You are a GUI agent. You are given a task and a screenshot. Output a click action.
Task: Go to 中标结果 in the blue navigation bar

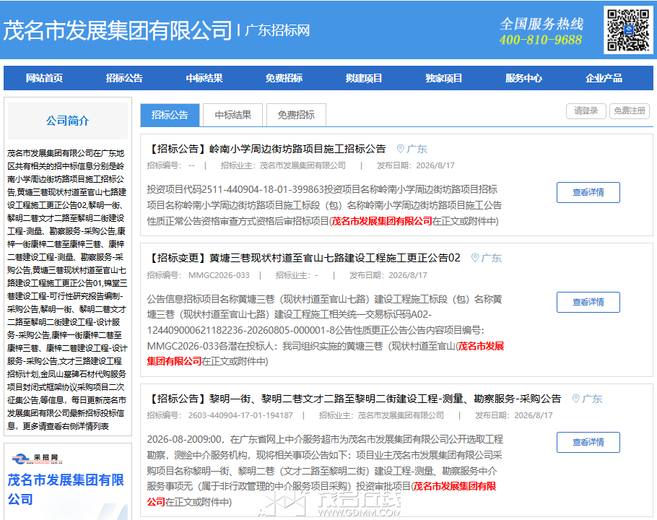click(204, 78)
